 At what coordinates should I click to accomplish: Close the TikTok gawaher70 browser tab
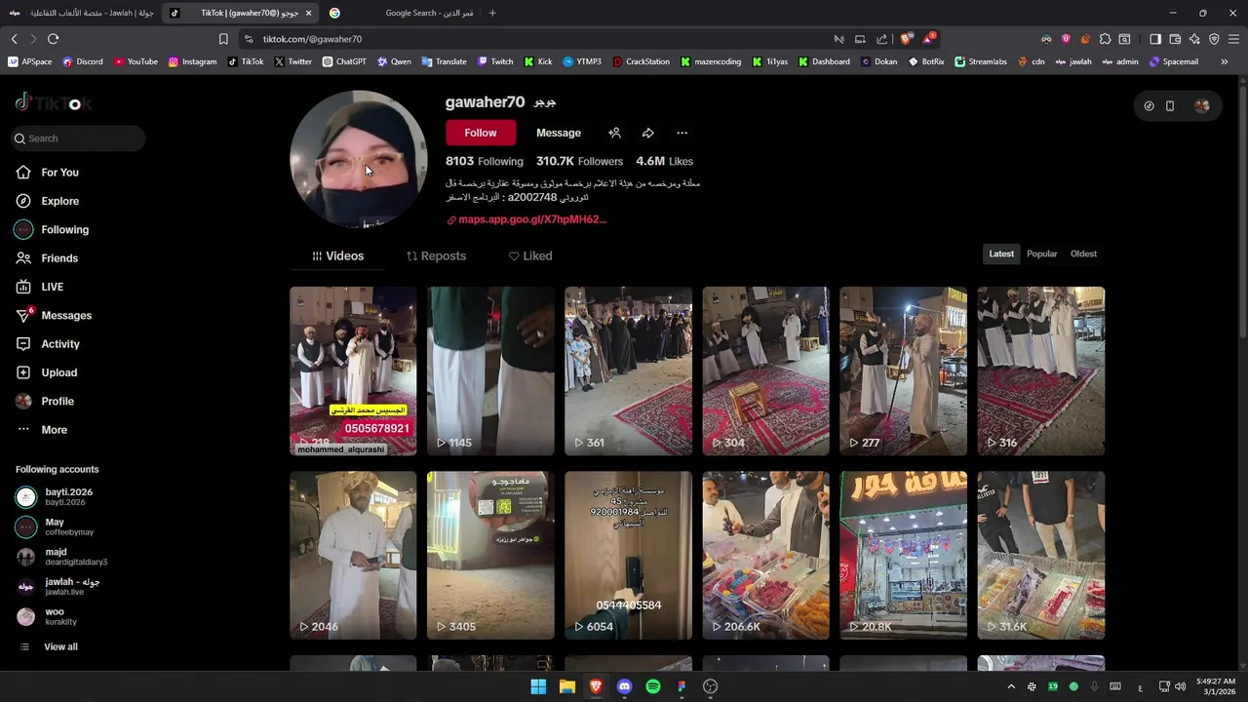(x=309, y=13)
